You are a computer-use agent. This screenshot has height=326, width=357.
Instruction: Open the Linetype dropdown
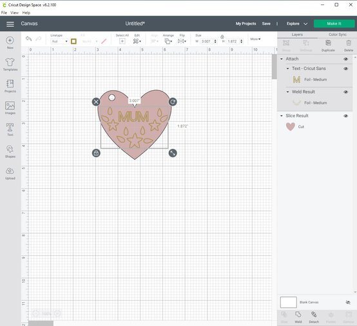(60, 41)
